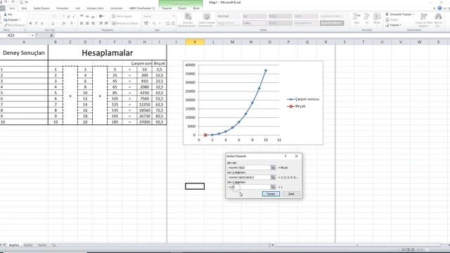
Task: Open Tablo Olarak Biçimlendir menu
Action: pos(207,20)
